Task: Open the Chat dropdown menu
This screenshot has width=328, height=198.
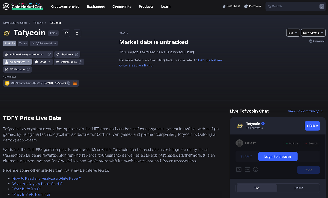Action: [43, 62]
